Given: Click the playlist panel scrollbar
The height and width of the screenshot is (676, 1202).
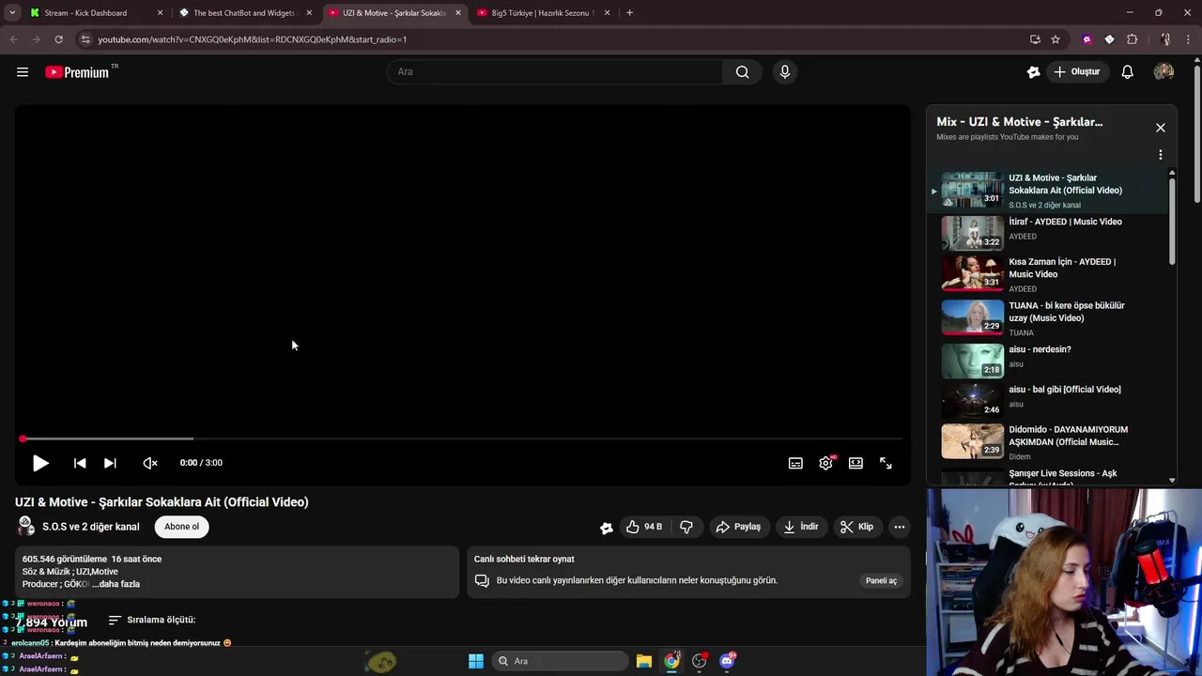Looking at the screenshot, I should pos(1172,221).
